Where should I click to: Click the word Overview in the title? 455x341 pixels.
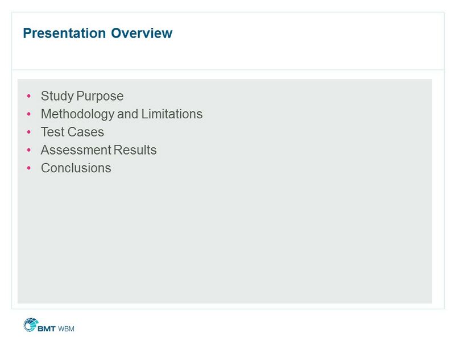(142, 34)
